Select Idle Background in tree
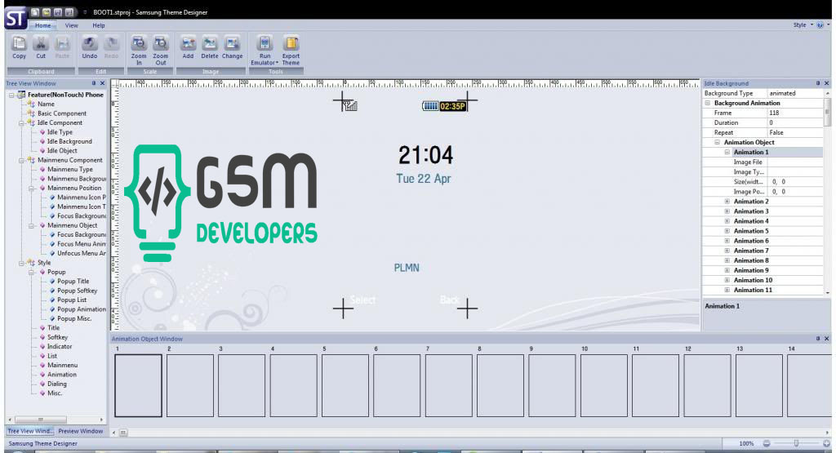The height and width of the screenshot is (453, 836). (69, 141)
